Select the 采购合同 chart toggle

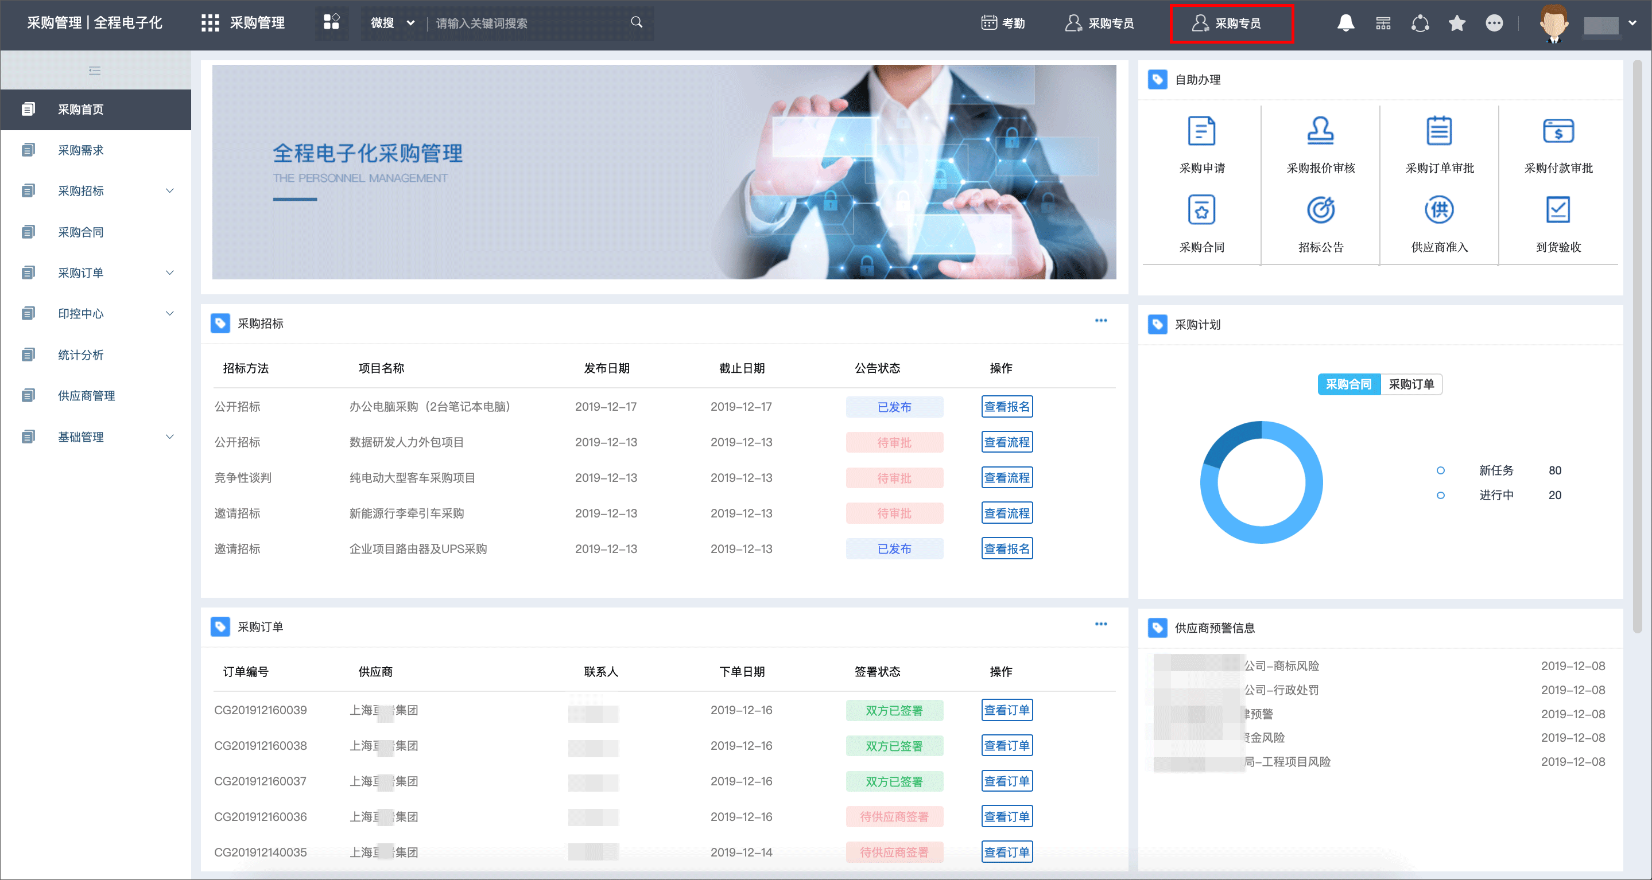[1349, 384]
